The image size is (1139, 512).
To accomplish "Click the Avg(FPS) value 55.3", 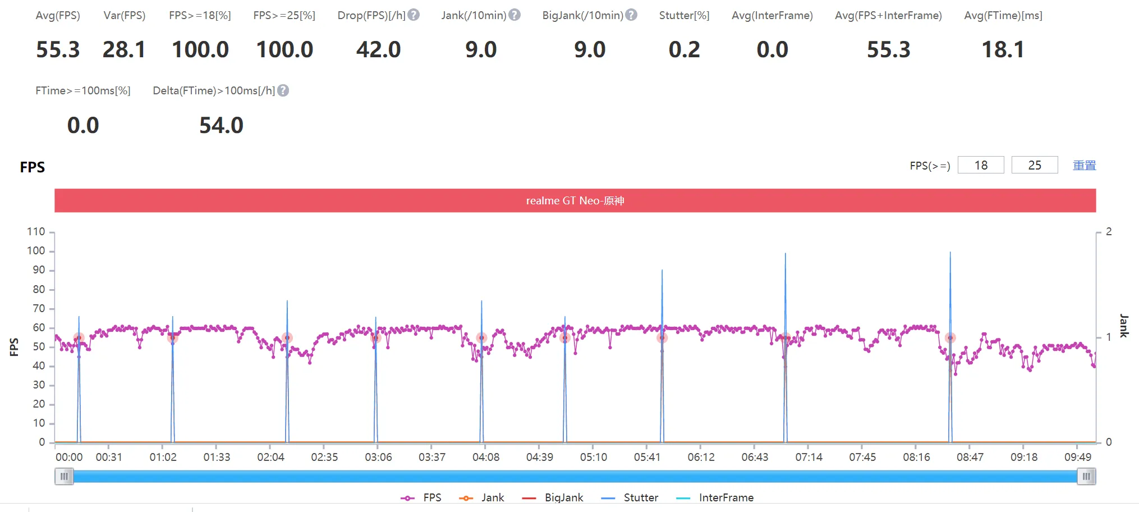I will (58, 49).
